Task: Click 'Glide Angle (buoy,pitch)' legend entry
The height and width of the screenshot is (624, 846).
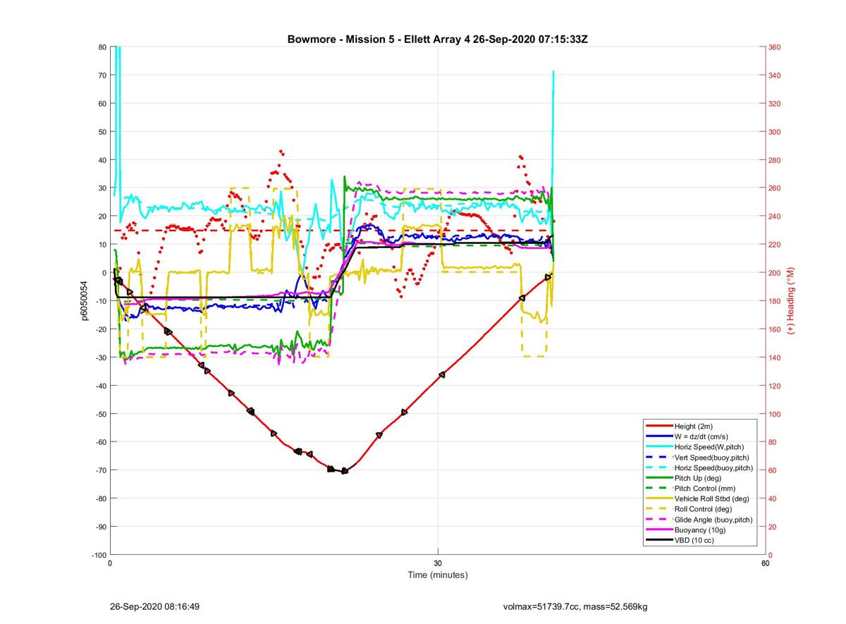Action: 713,520
